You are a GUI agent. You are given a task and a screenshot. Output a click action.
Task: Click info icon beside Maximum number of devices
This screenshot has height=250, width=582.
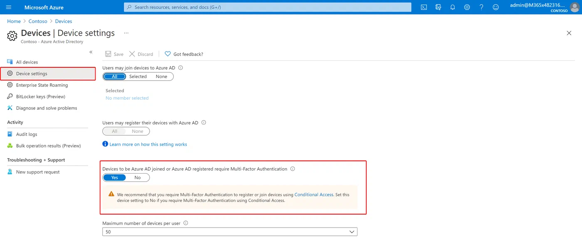click(186, 223)
